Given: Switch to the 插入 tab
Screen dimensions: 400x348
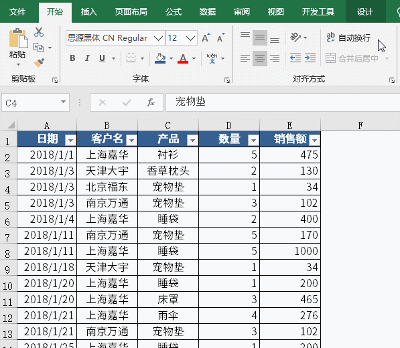Looking at the screenshot, I should 88,12.
